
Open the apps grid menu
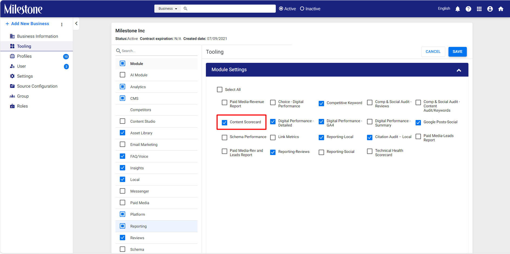pos(479,9)
